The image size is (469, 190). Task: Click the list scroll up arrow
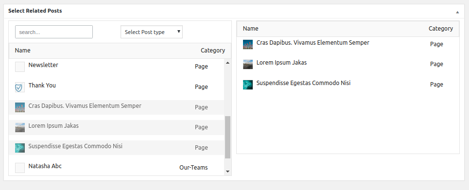pos(227,63)
